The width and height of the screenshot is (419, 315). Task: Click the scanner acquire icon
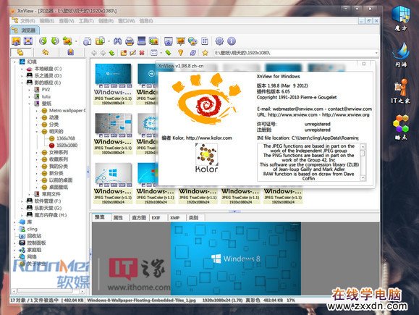(142, 41)
